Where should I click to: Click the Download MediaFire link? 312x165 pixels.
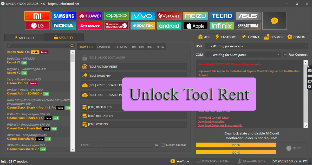tap(211, 121)
